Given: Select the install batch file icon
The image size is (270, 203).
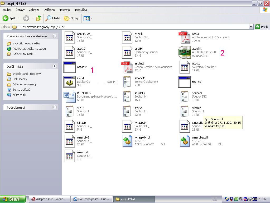Looking at the screenshot, I should click(x=70, y=82).
